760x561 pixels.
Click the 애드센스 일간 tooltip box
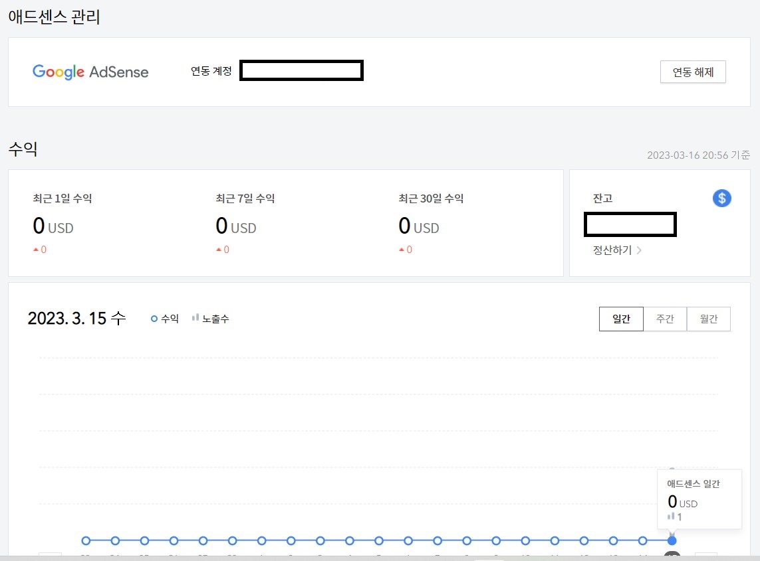click(699, 499)
